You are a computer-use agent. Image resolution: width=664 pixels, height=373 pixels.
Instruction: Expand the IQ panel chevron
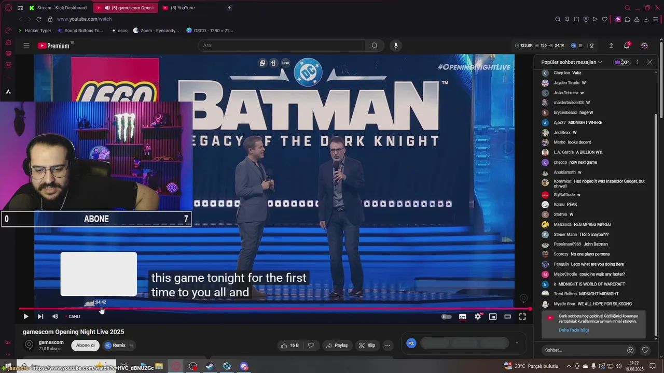click(x=517, y=343)
